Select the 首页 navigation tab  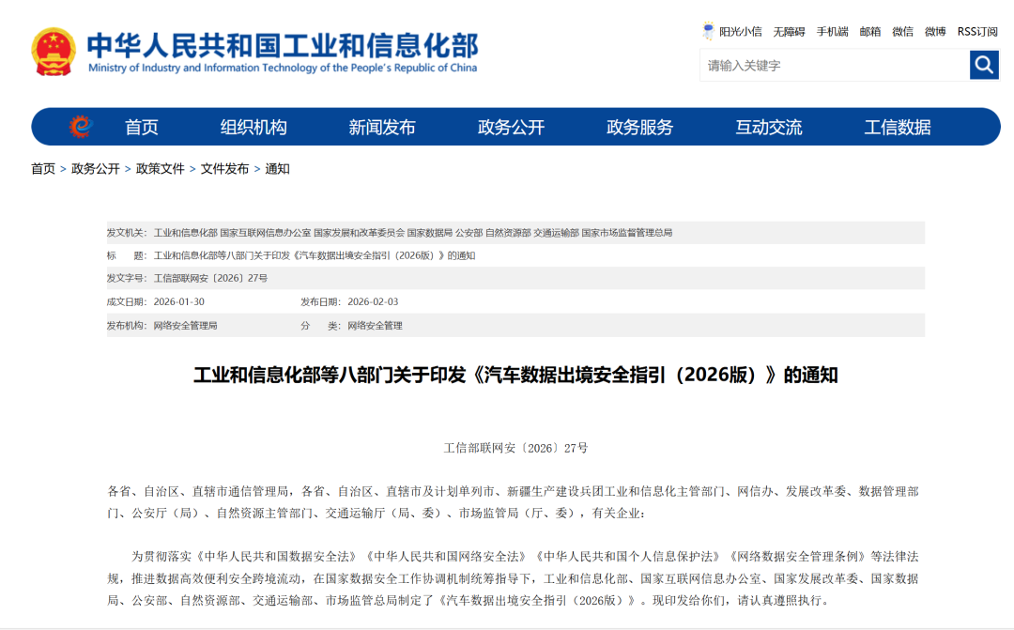tap(141, 127)
